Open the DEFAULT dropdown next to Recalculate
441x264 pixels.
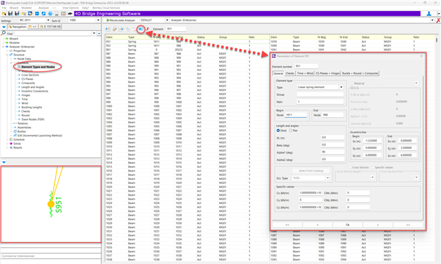(x=167, y=20)
